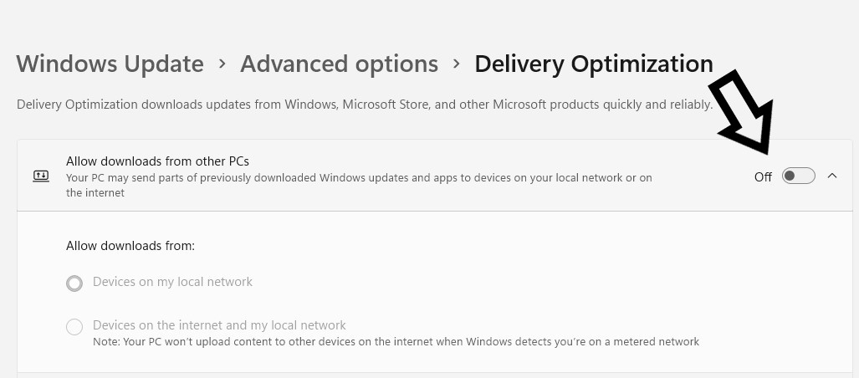Choose internet and my local network radio button
This screenshot has width=859, height=378.
point(74,327)
